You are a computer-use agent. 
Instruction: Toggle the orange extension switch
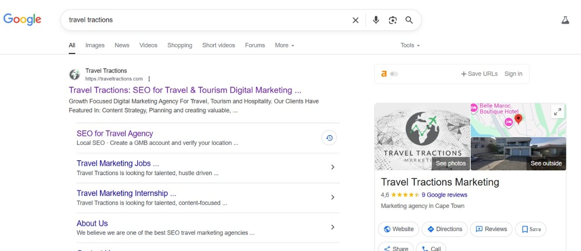(x=394, y=74)
